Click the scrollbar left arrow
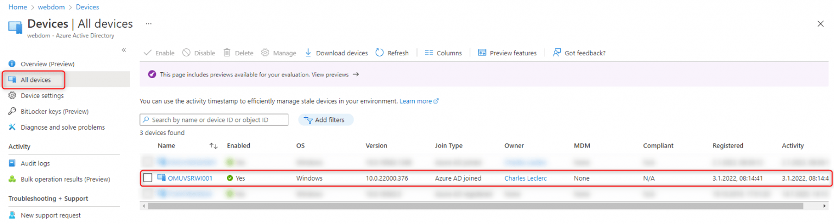 [x=143, y=206]
